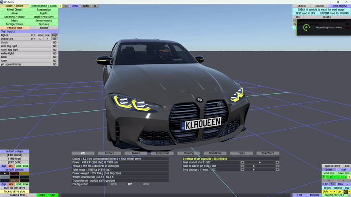The height and width of the screenshot is (197, 351).
Task: Toggle the 'siren' test input
Action: pyautogui.click(x=54, y=61)
